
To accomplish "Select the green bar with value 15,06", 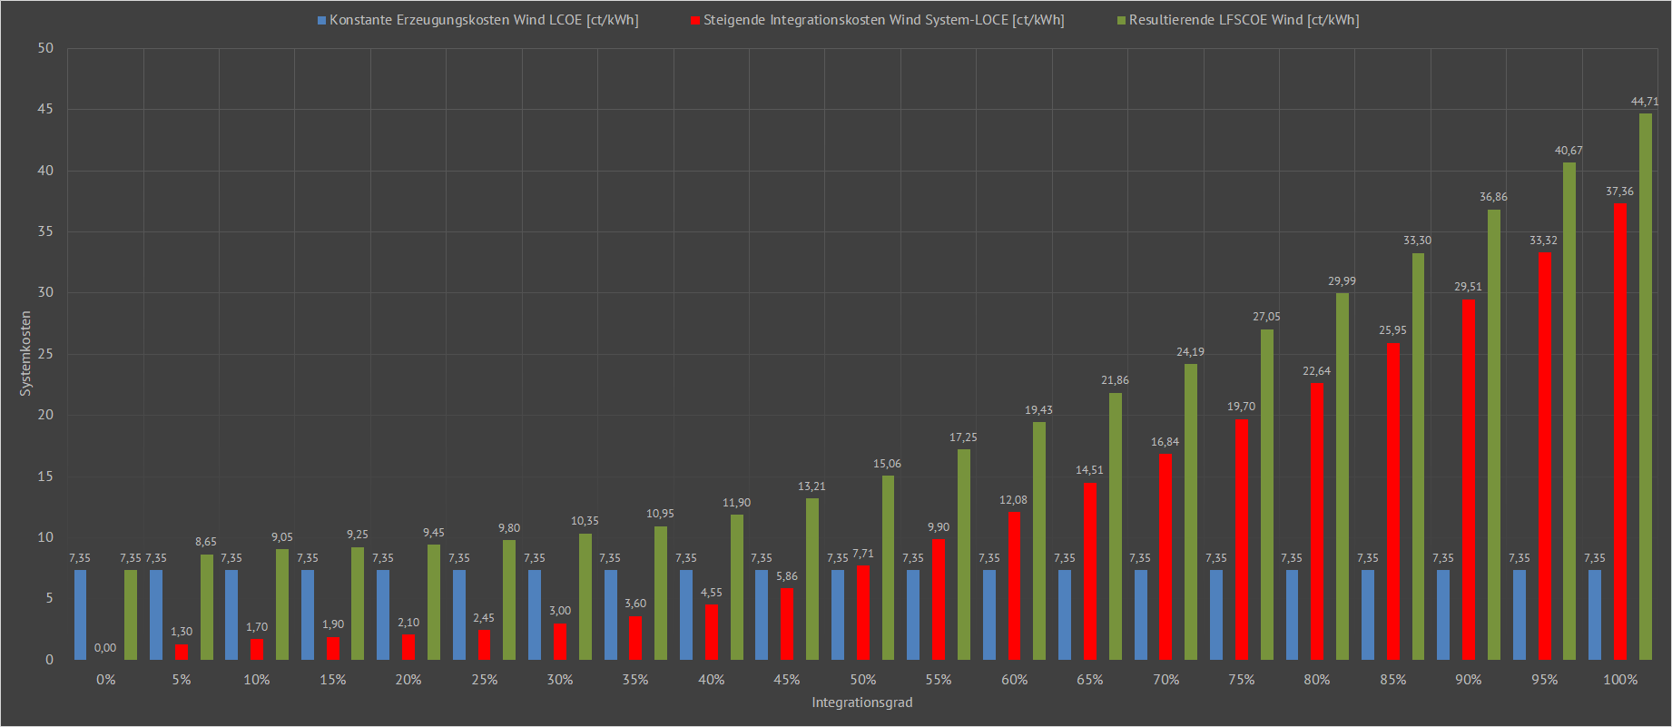I will coord(888,567).
